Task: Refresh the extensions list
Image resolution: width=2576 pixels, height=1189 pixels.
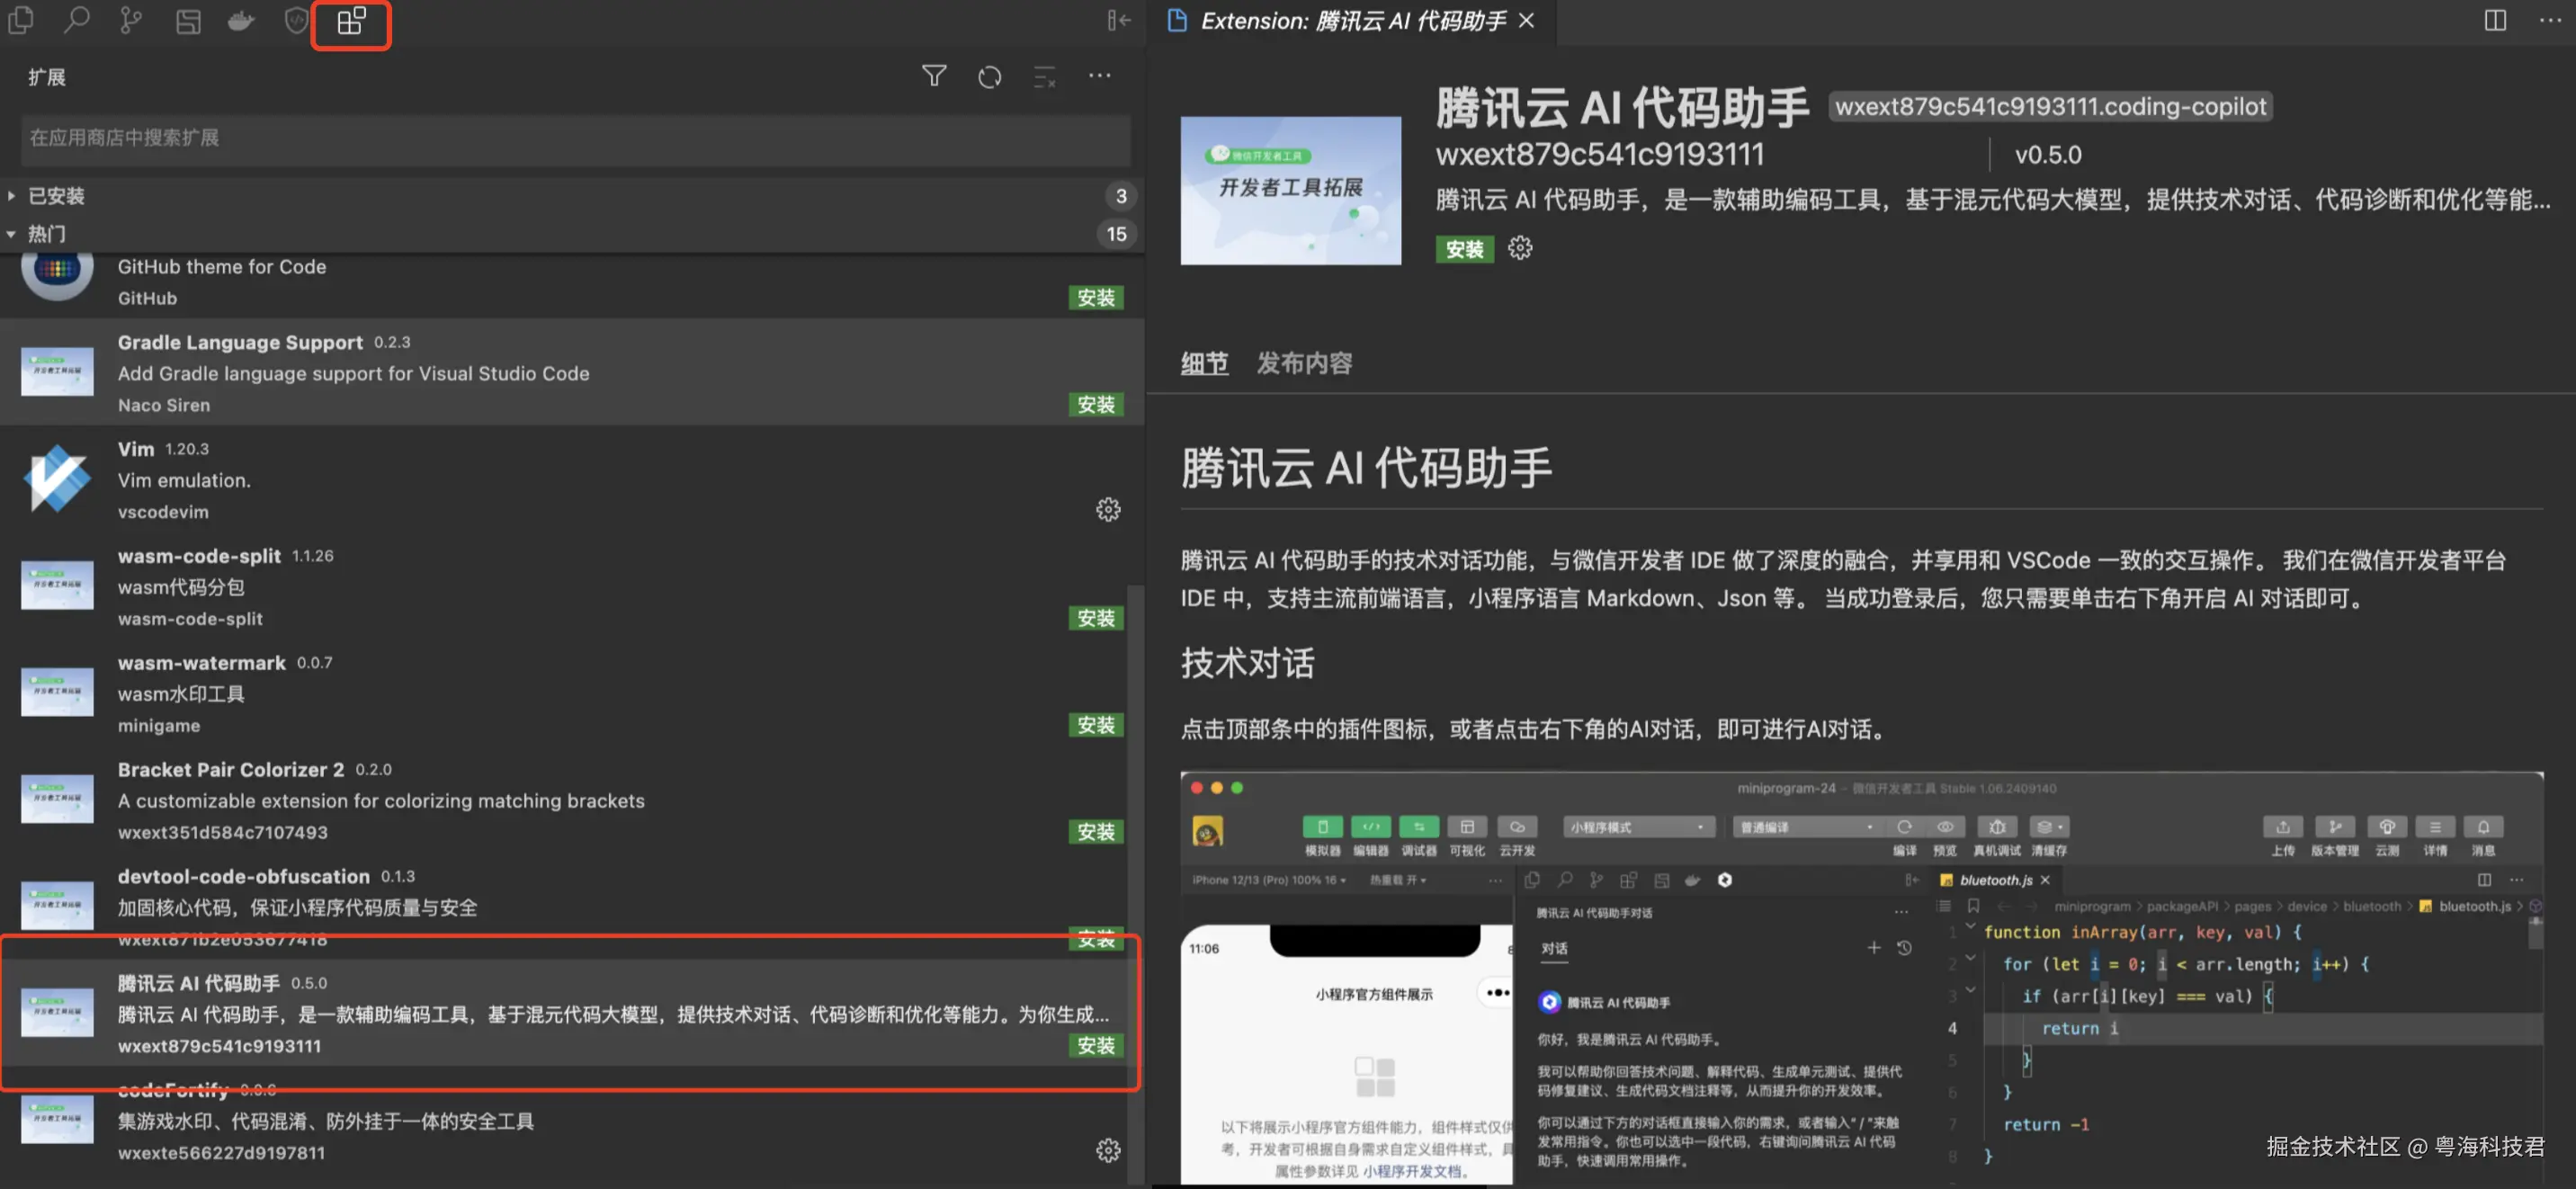Action: pyautogui.click(x=989, y=76)
